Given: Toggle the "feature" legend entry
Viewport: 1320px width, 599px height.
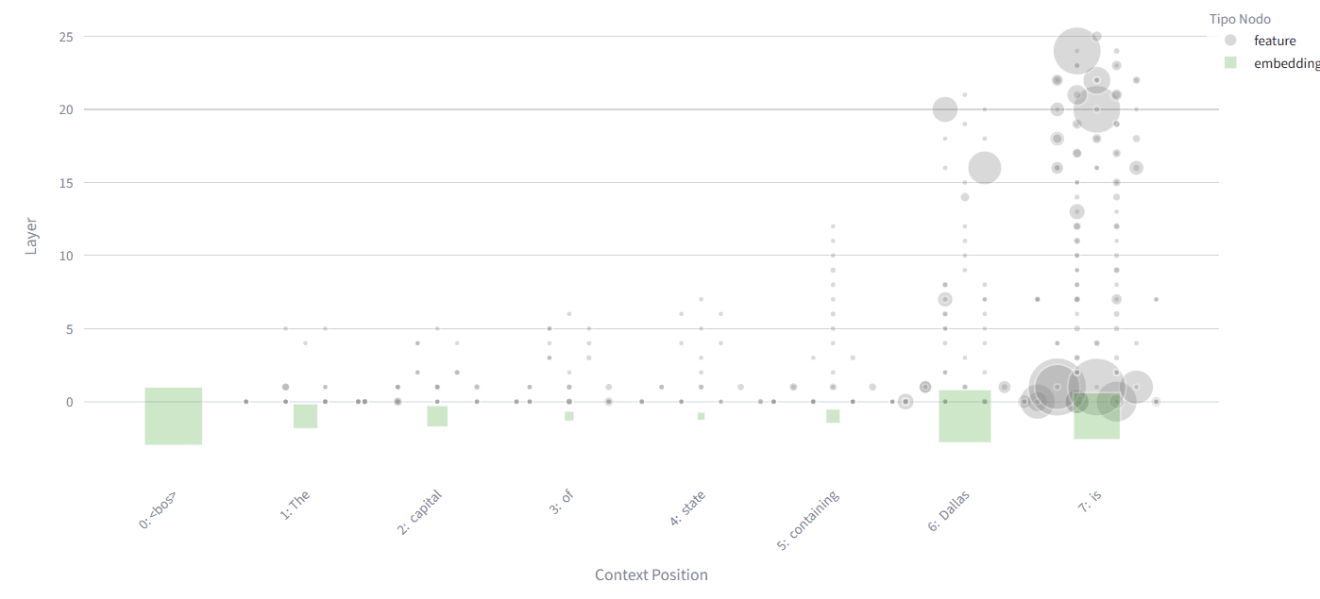Looking at the screenshot, I should (x=1274, y=41).
